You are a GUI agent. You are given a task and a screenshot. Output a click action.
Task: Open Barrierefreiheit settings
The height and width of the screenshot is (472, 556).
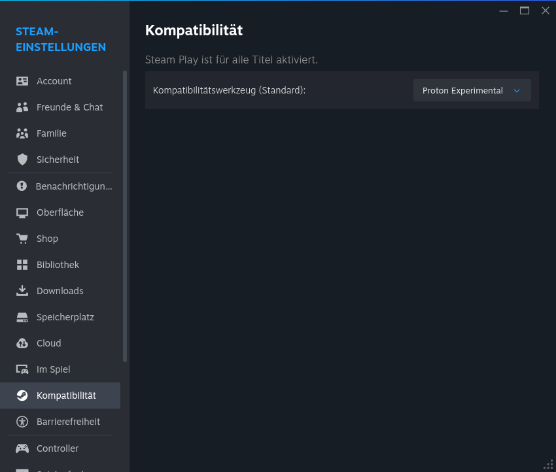(60, 422)
